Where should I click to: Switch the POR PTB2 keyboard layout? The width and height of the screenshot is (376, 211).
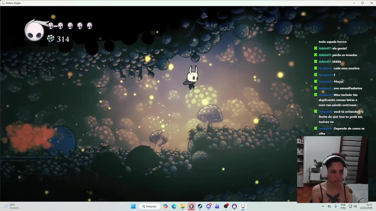[343, 206]
